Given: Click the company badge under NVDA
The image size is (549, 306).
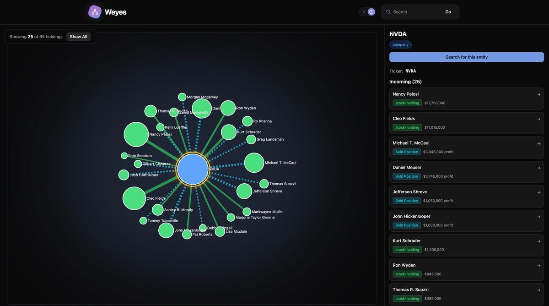Looking at the screenshot, I should [400, 44].
